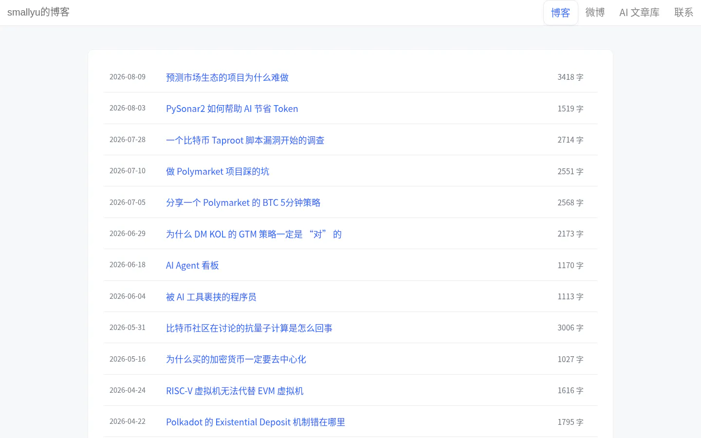Click the date 2026-08-09
The width and height of the screenshot is (701, 438).
click(128, 77)
